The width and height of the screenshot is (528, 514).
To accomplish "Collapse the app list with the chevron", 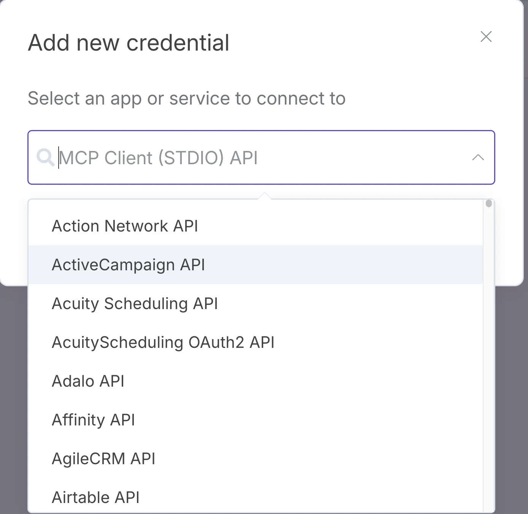I will click(478, 158).
